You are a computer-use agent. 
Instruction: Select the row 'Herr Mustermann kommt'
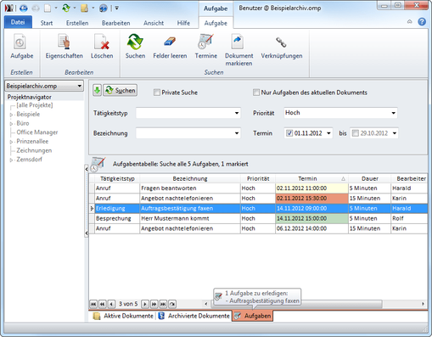point(258,218)
